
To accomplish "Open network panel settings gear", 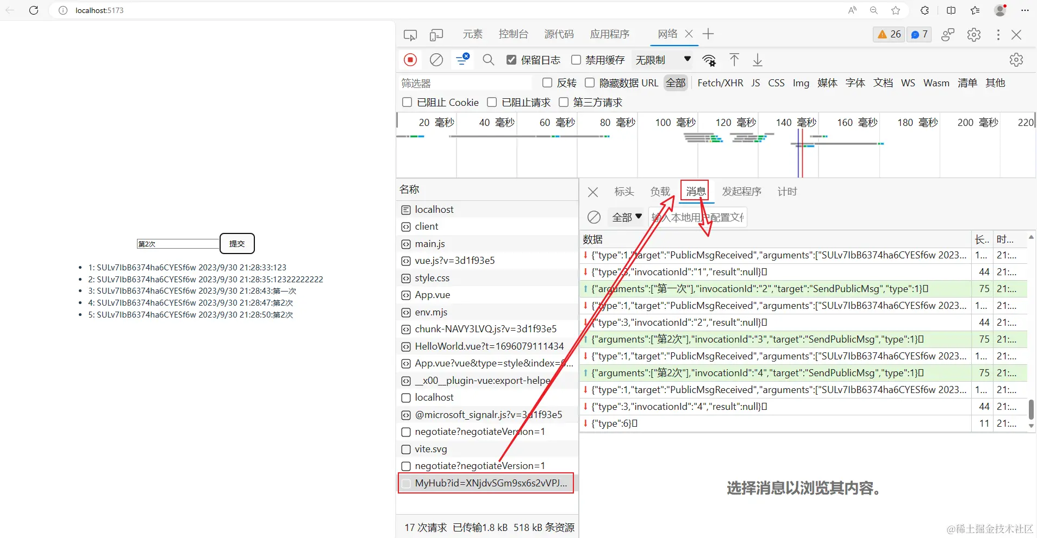I will coord(1016,60).
